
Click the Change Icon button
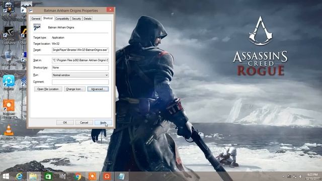tap(74, 89)
